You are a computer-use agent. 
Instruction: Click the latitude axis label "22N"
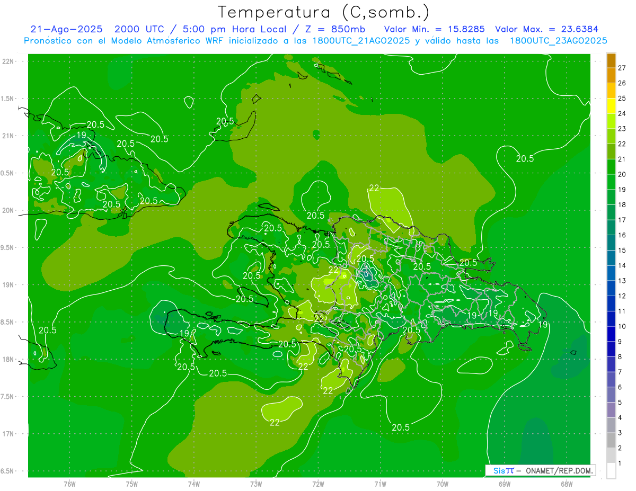pos(8,61)
